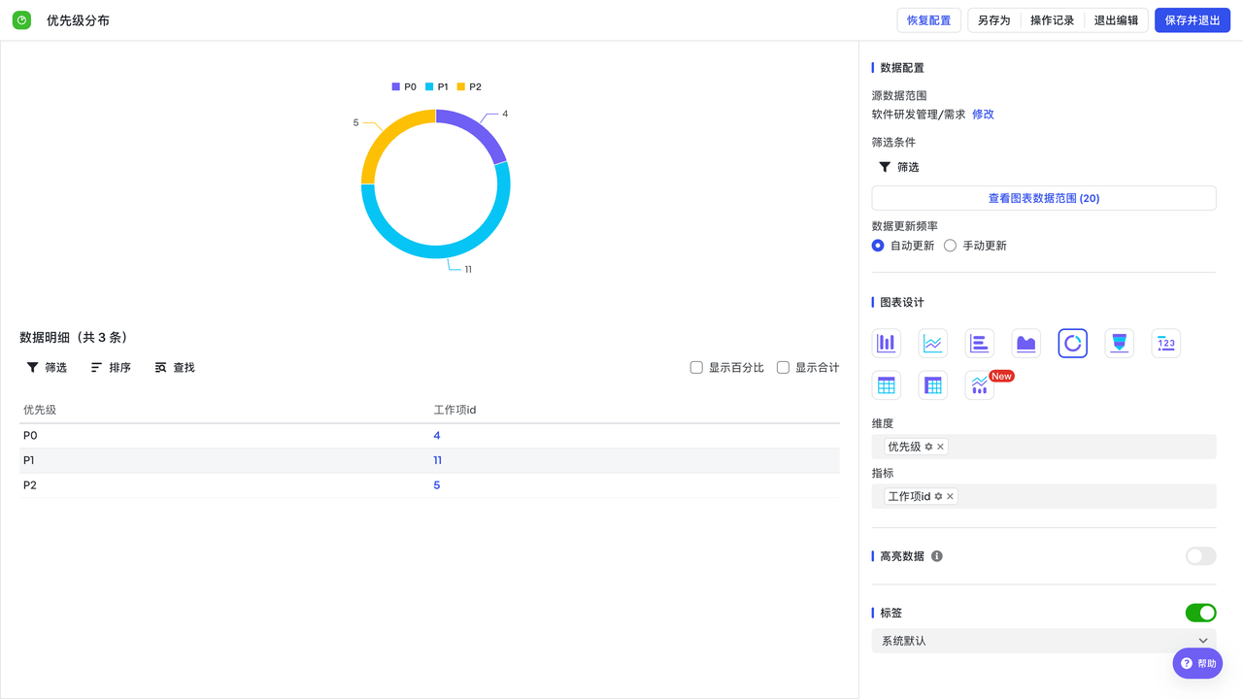Viewport: 1243px width, 699px height.
Task: Enable 显示百分比 checkbox
Action: 696,368
